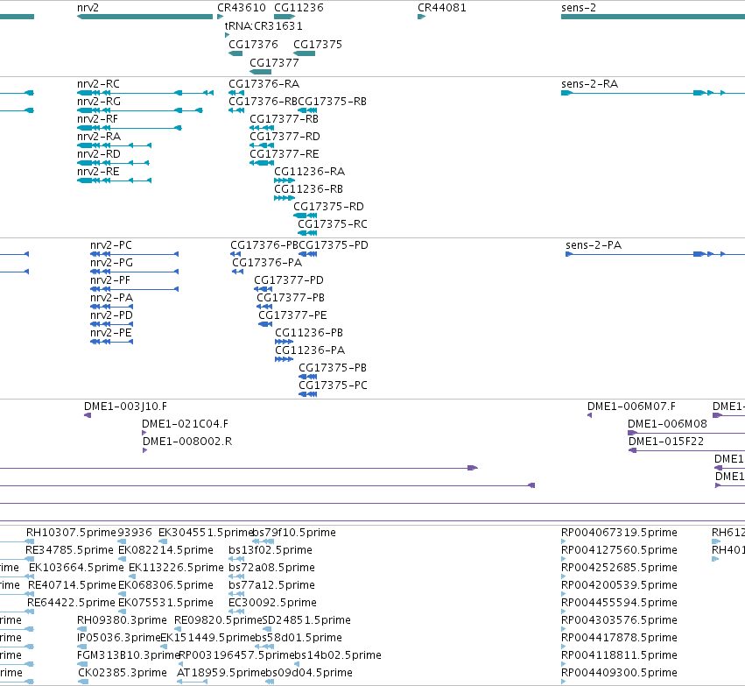Select the CG11236-PB protein label
The width and height of the screenshot is (745, 686).
coord(309,333)
